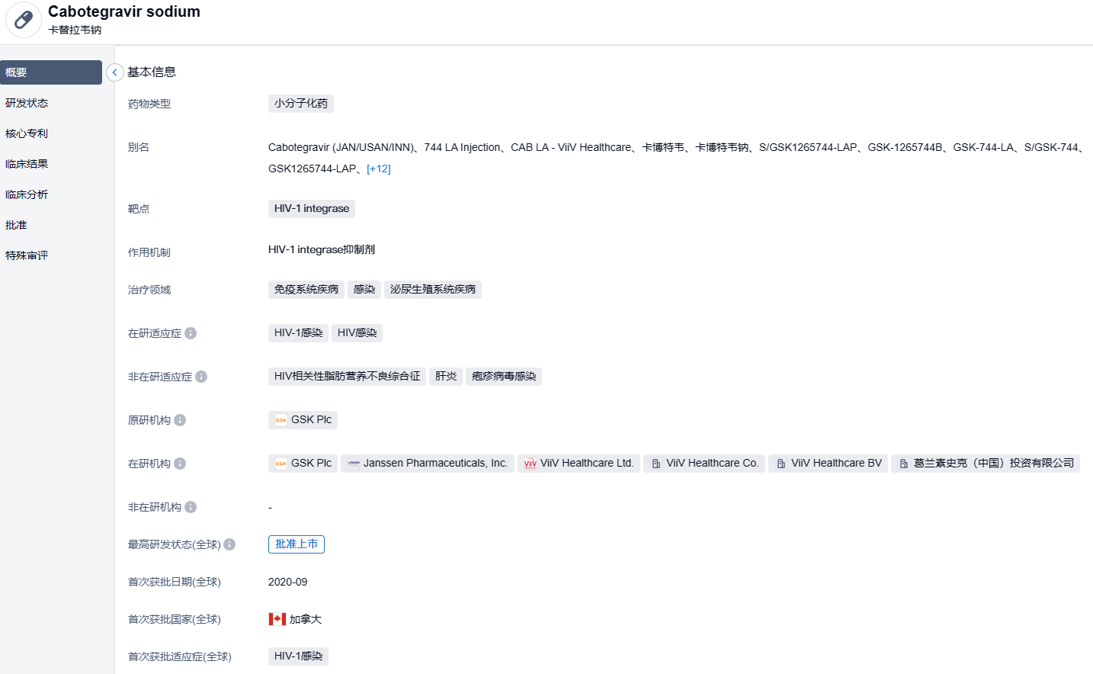Switch to 临床结果 section
Screen dimensions: 1093x674
coord(27,164)
